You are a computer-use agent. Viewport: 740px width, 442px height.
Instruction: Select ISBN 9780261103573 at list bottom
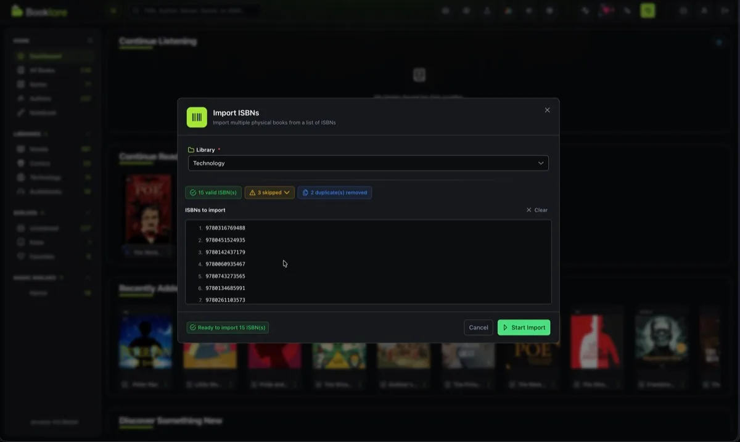tap(225, 300)
